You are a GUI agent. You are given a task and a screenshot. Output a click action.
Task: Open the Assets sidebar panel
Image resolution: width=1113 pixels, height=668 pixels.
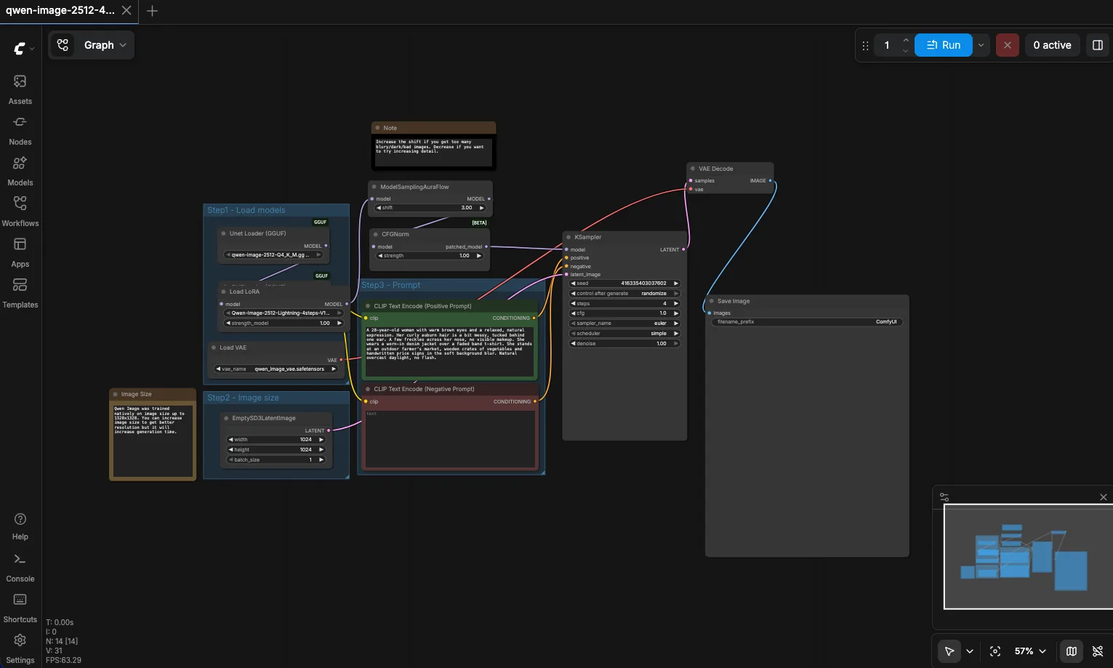click(x=20, y=89)
